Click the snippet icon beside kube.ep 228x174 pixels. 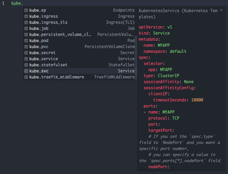coord(26,10)
